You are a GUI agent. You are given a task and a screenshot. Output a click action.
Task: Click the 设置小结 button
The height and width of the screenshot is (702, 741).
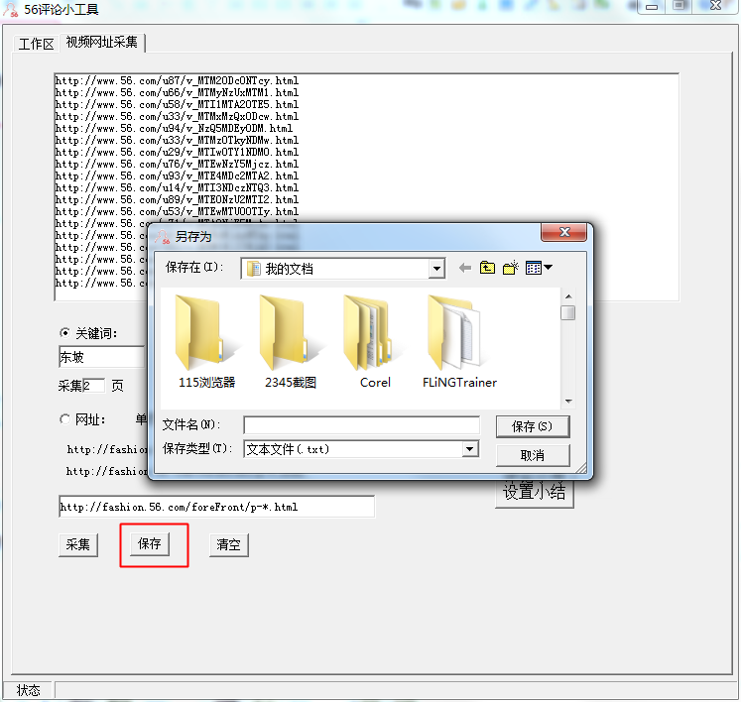click(x=534, y=492)
